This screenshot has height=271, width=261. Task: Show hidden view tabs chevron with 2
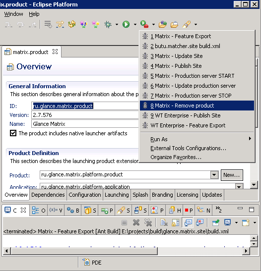pyautogui.click(x=218, y=209)
